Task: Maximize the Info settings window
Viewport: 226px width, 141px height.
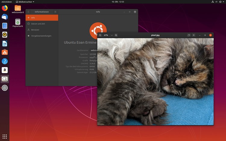Action: [130, 12]
